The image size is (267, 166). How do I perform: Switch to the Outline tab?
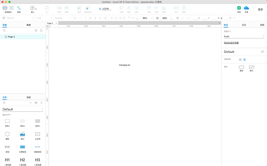click(x=28, y=25)
